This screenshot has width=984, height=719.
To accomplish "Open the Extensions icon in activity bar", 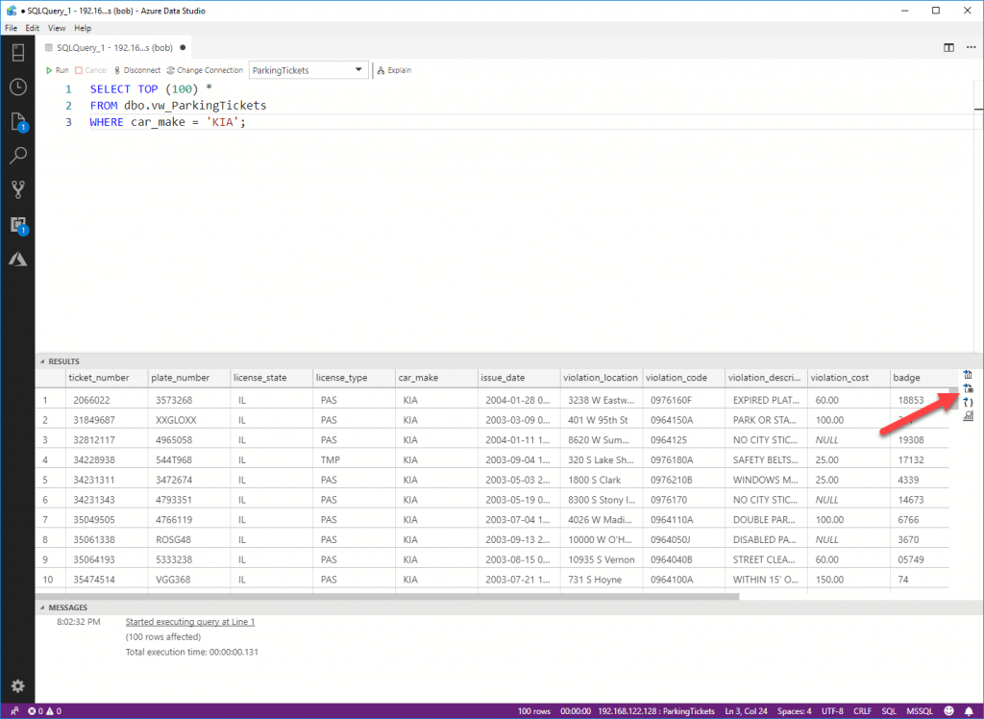I will coord(17,225).
